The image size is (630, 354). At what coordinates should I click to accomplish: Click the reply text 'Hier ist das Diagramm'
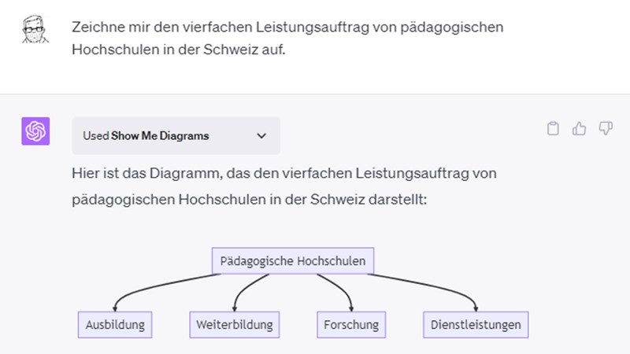(284, 186)
